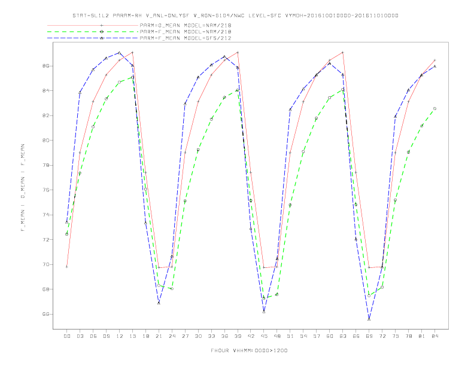Select legend entry PARM=F_MEAN MODEL=GFS/212
Screen dimensions: 474x366
tap(186, 38)
